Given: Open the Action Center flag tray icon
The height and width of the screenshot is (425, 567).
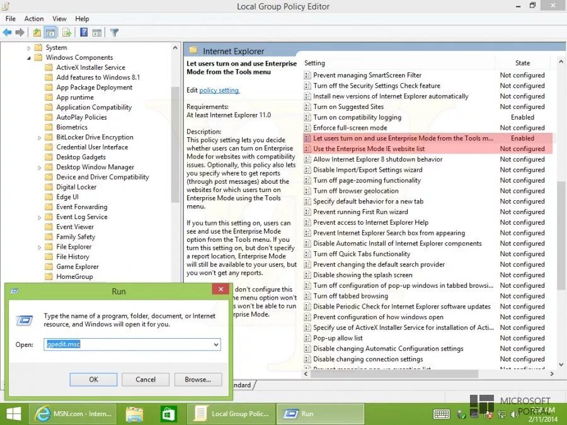Looking at the screenshot, I should tap(488, 414).
